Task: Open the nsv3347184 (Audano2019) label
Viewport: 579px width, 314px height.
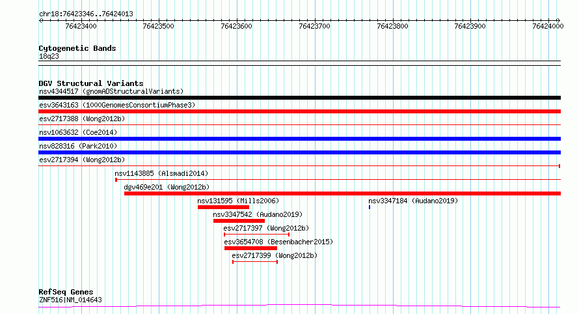Action: click(413, 201)
